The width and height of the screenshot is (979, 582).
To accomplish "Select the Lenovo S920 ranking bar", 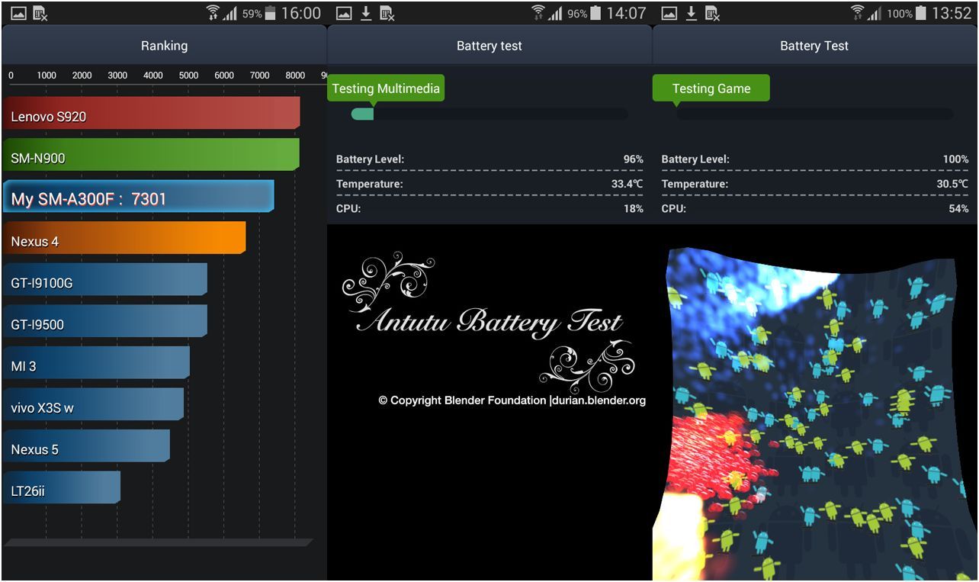I will coord(151,113).
